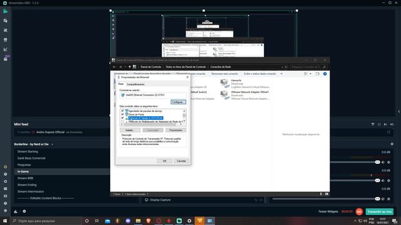Go back in Control Panel navigation

(114, 67)
